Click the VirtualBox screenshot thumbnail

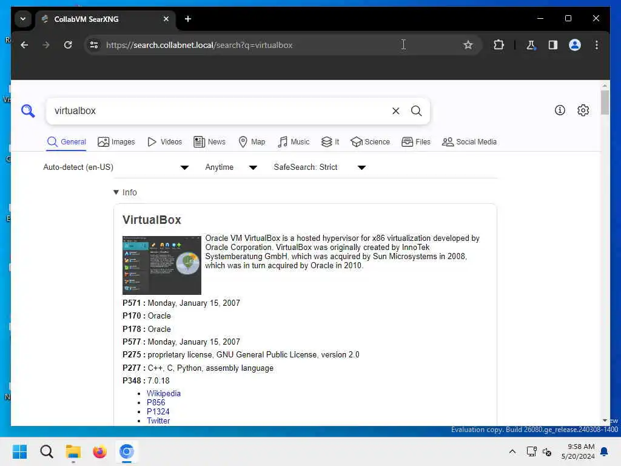pos(161,265)
